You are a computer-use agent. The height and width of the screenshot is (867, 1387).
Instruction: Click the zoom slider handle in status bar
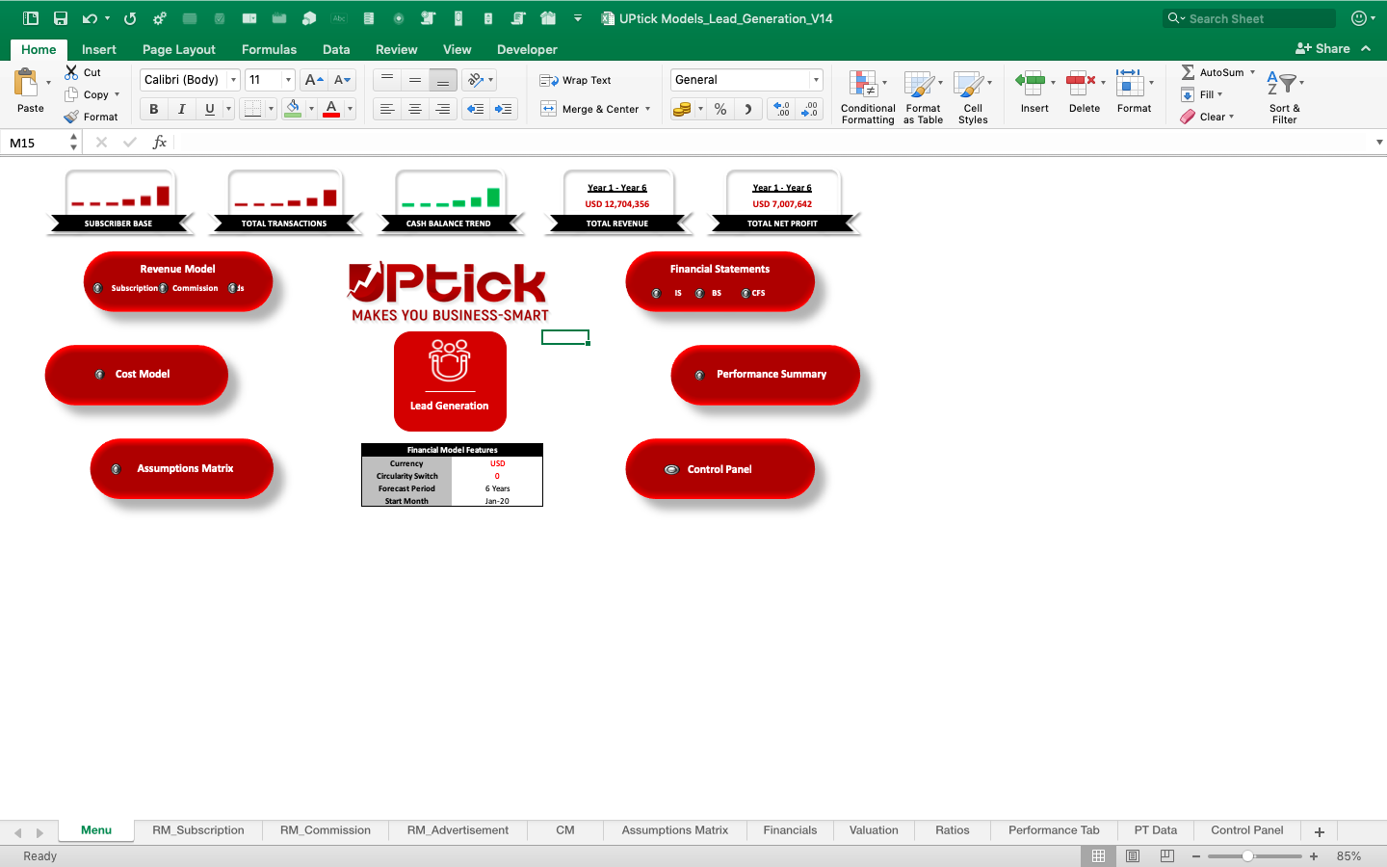(x=1247, y=855)
